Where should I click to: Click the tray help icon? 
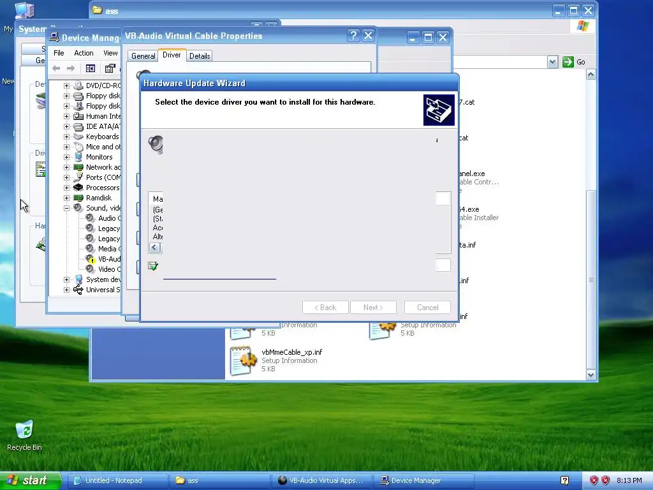click(565, 480)
